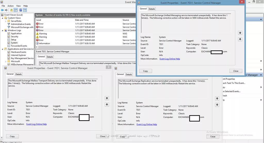Select the first Warning event from WAS
Image resolution: width=264 pixels, height=143 pixels.
coord(86,34)
